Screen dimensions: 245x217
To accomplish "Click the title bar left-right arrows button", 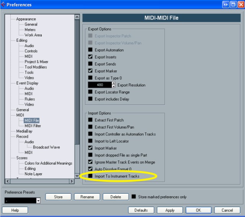I will pos(225,5).
